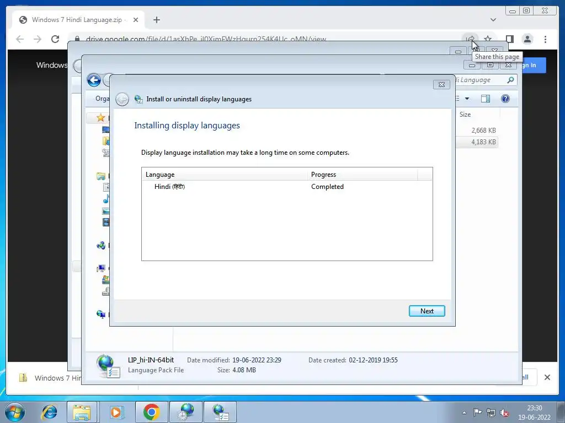The width and height of the screenshot is (565, 423).
Task: Select the 4,183 KB file size cell
Action: click(483, 142)
